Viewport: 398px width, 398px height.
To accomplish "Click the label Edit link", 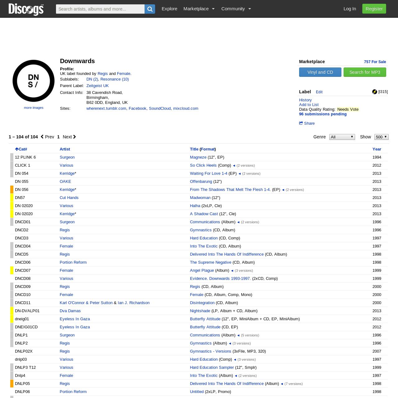I will pos(319,92).
